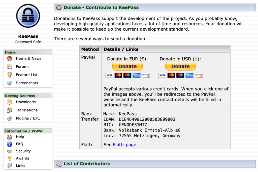Click the location '72555 Metzingen, Germany'

[150, 136]
